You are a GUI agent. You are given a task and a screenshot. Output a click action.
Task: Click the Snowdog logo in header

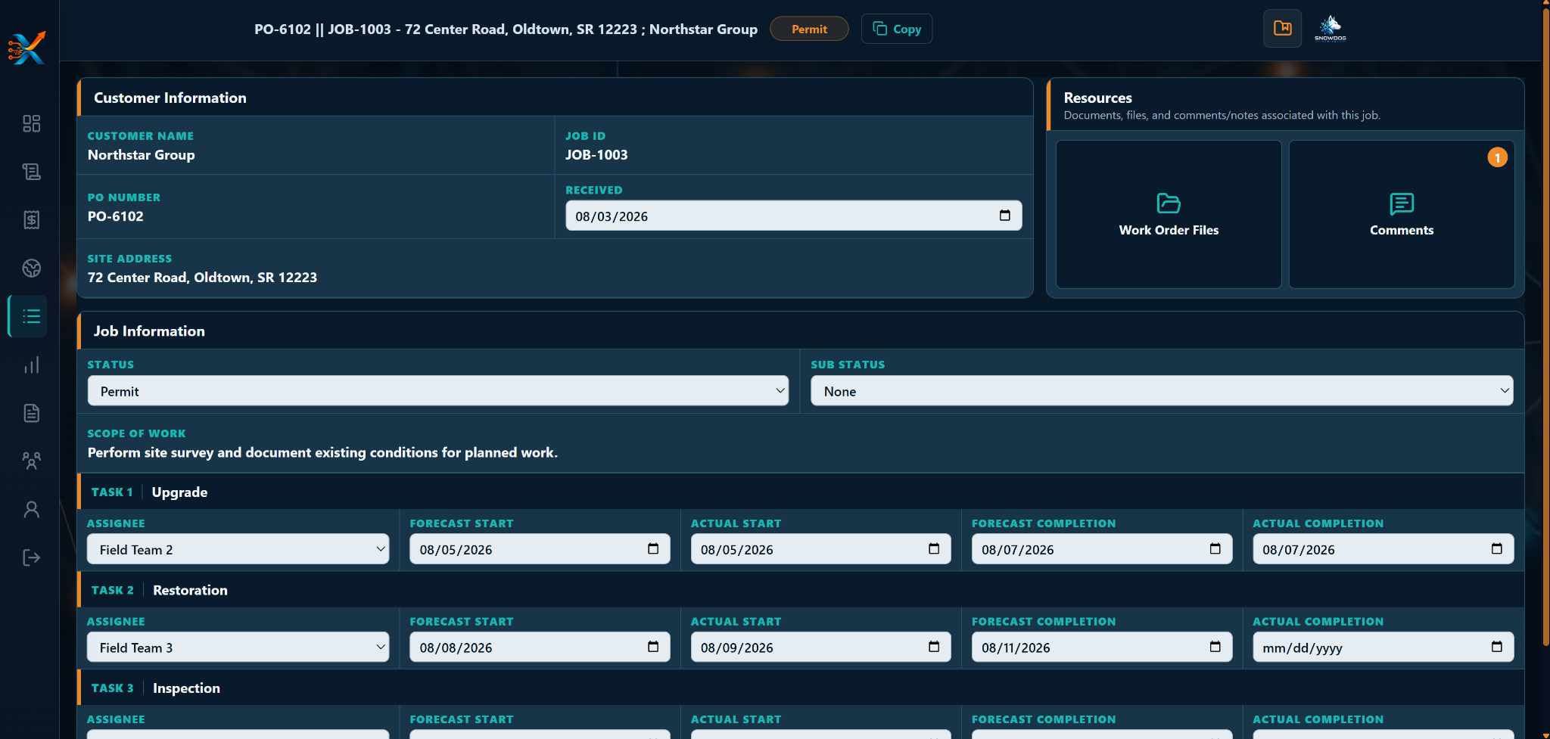1330,28
